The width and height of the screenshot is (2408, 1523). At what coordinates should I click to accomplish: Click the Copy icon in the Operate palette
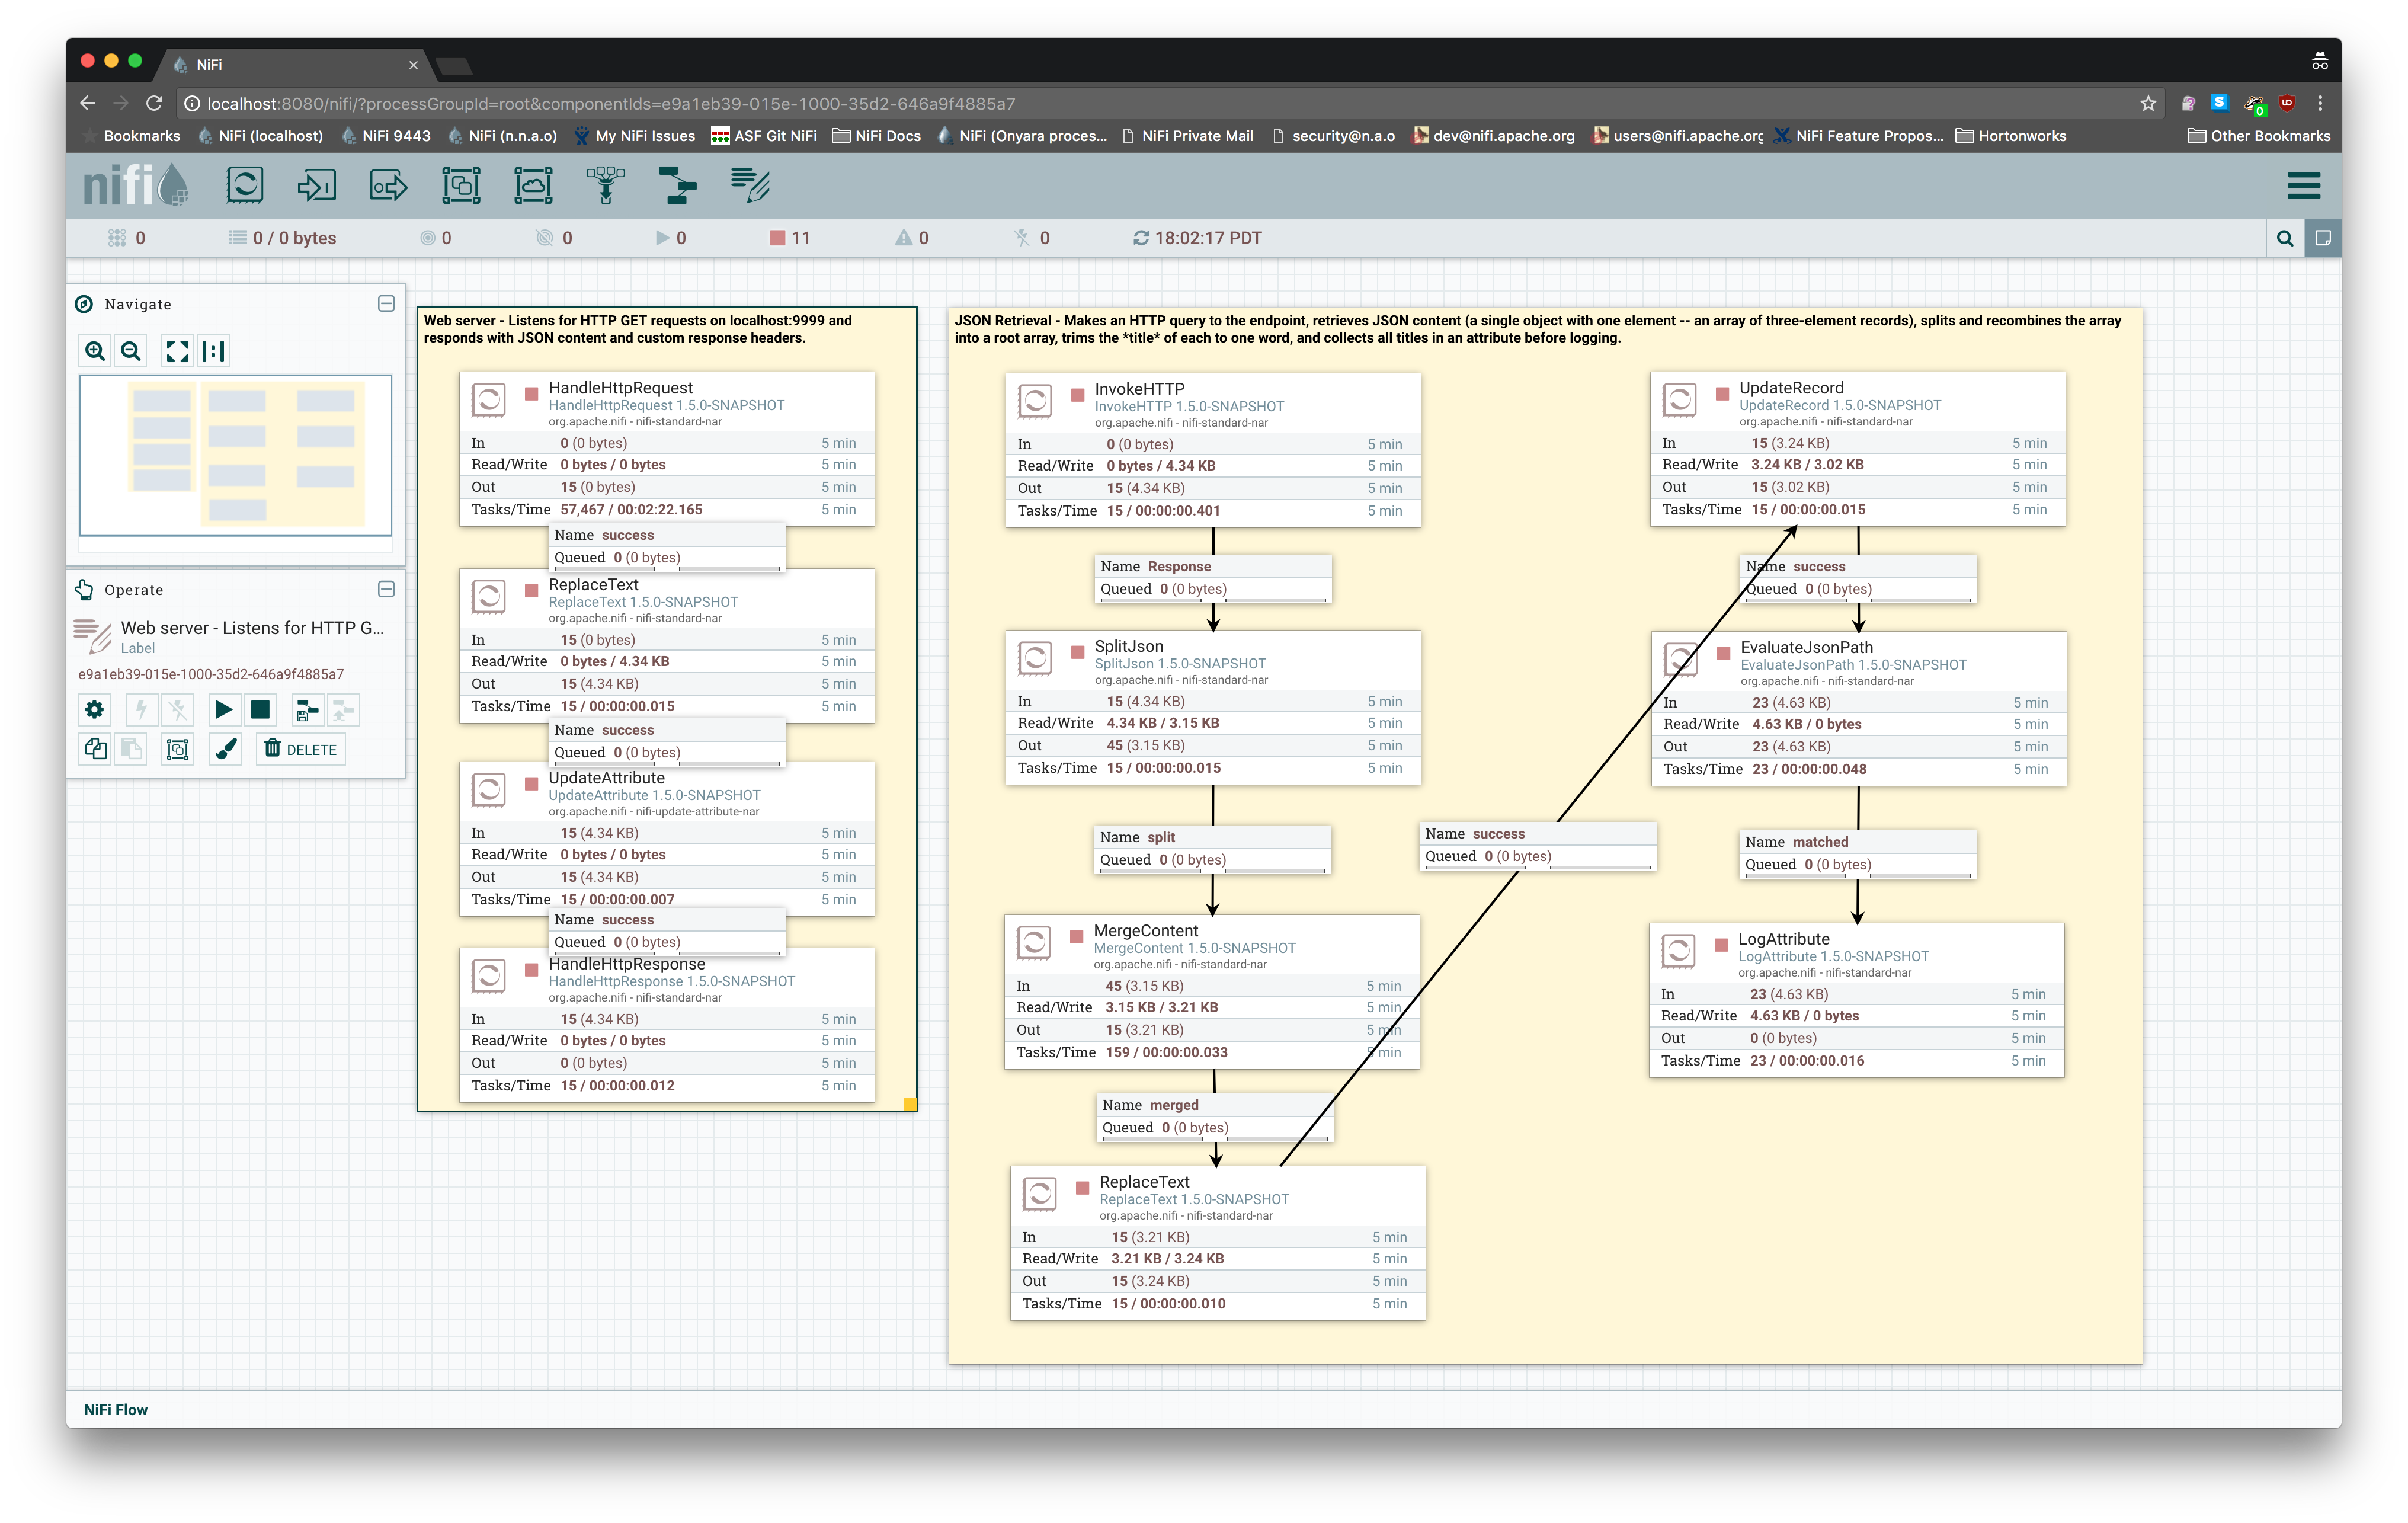click(94, 748)
